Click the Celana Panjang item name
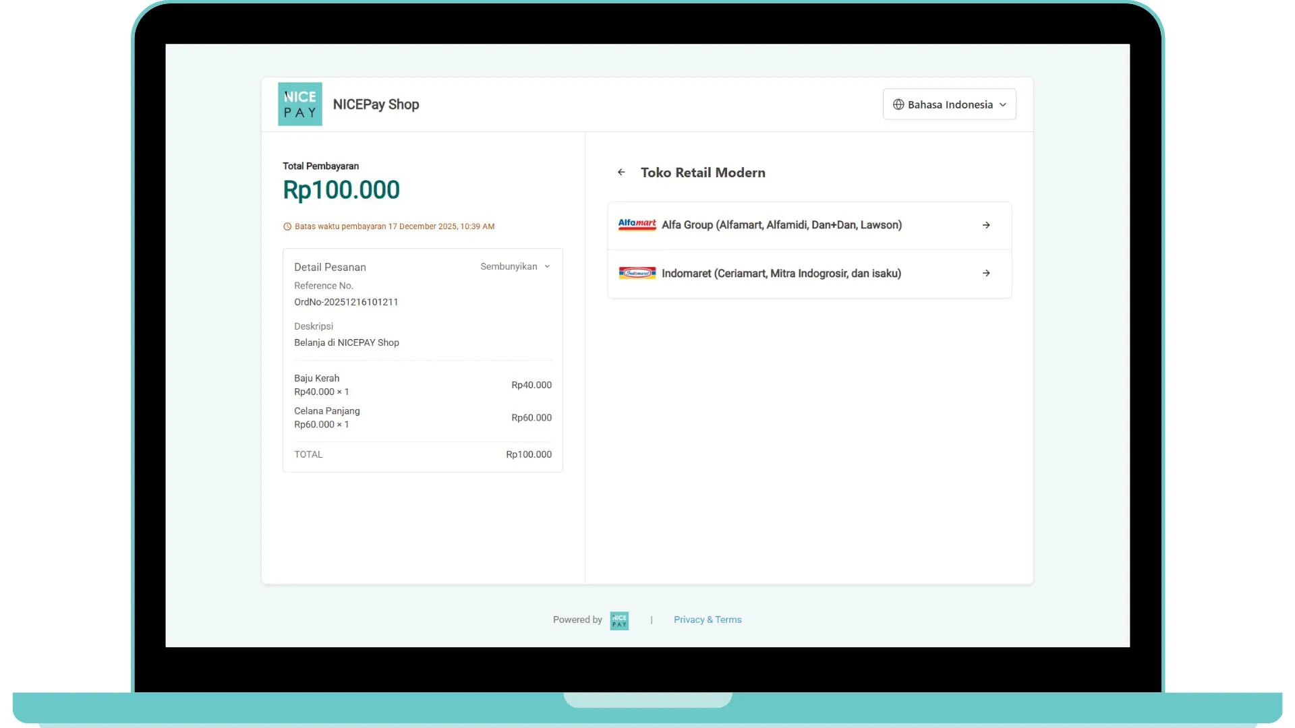This screenshot has height=728, width=1295. pos(327,411)
